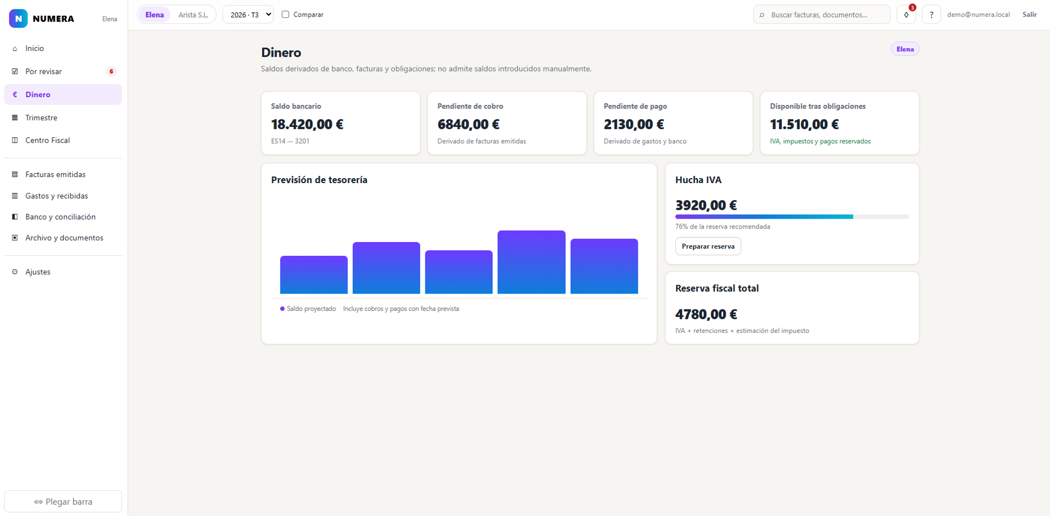1050x516 pixels.
Task: Click the Facturas emitidas list icon
Action: tap(15, 174)
